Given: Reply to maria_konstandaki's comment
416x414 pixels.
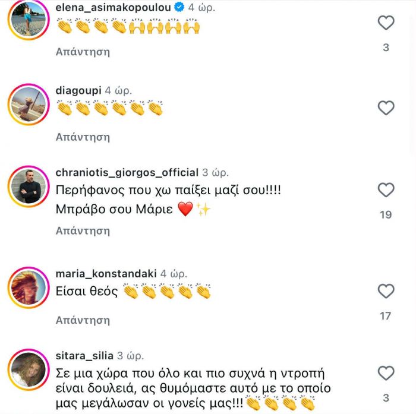Looking at the screenshot, I should tap(83, 320).
